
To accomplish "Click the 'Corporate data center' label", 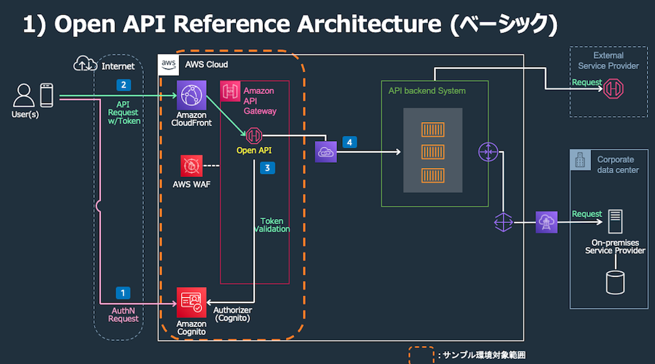I will (618, 165).
